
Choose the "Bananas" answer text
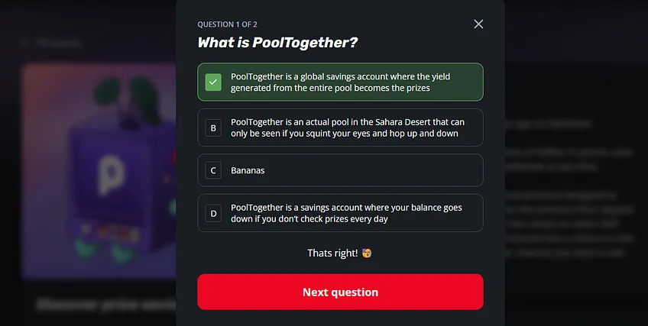(248, 170)
